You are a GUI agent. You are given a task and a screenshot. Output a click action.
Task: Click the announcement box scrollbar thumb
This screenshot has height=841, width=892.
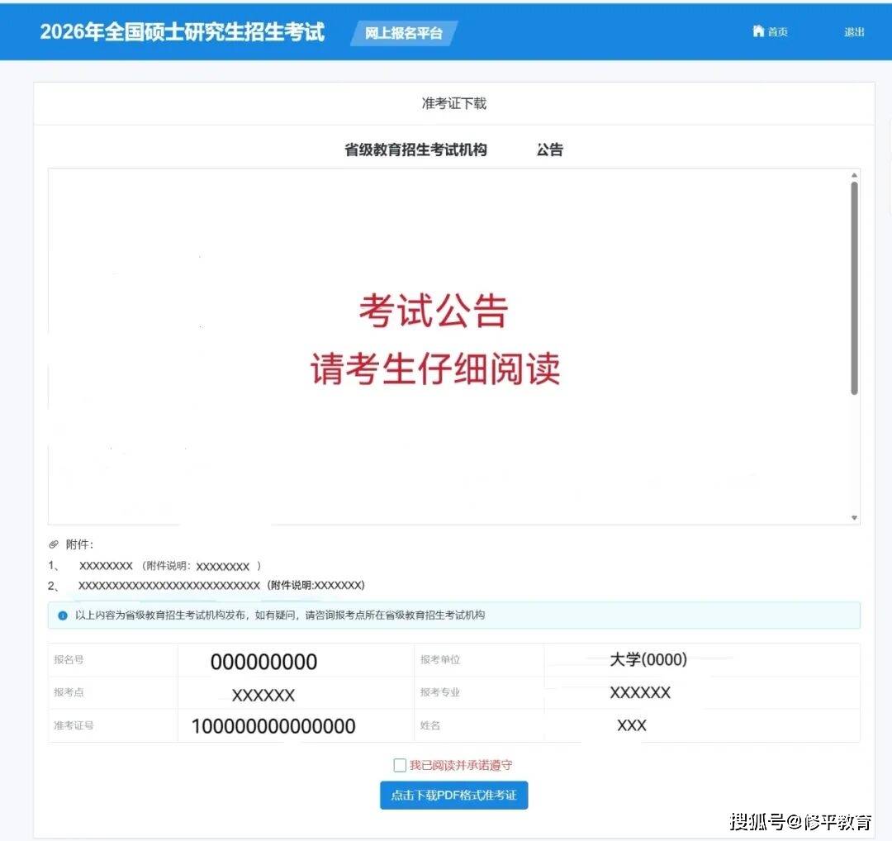pyautogui.click(x=854, y=287)
